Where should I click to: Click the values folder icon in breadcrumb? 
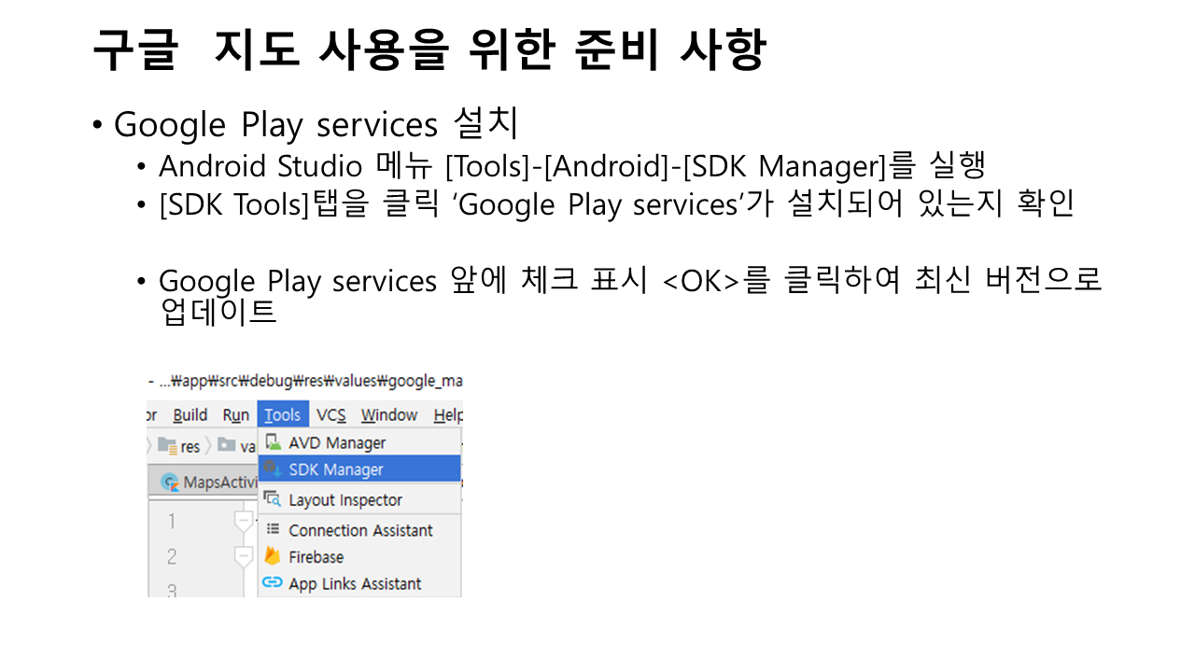tap(227, 446)
